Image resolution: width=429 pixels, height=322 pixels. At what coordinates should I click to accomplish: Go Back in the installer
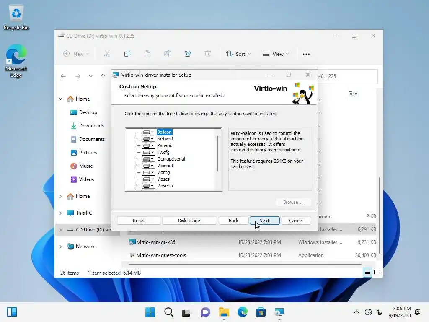pos(233,221)
